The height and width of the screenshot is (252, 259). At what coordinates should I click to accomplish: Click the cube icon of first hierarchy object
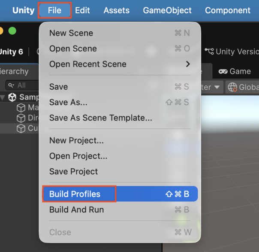(x=21, y=108)
